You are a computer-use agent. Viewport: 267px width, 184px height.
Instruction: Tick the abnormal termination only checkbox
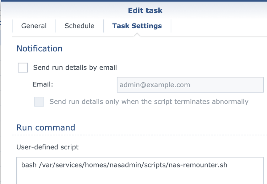point(39,102)
